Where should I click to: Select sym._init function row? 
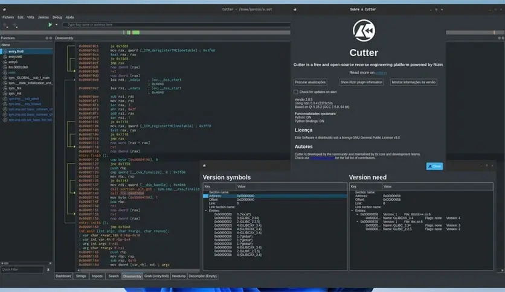click(x=27, y=94)
